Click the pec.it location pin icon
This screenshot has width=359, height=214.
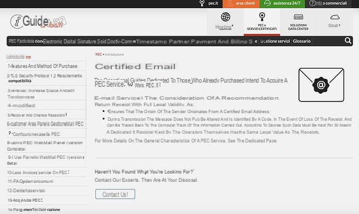click(x=202, y=3)
